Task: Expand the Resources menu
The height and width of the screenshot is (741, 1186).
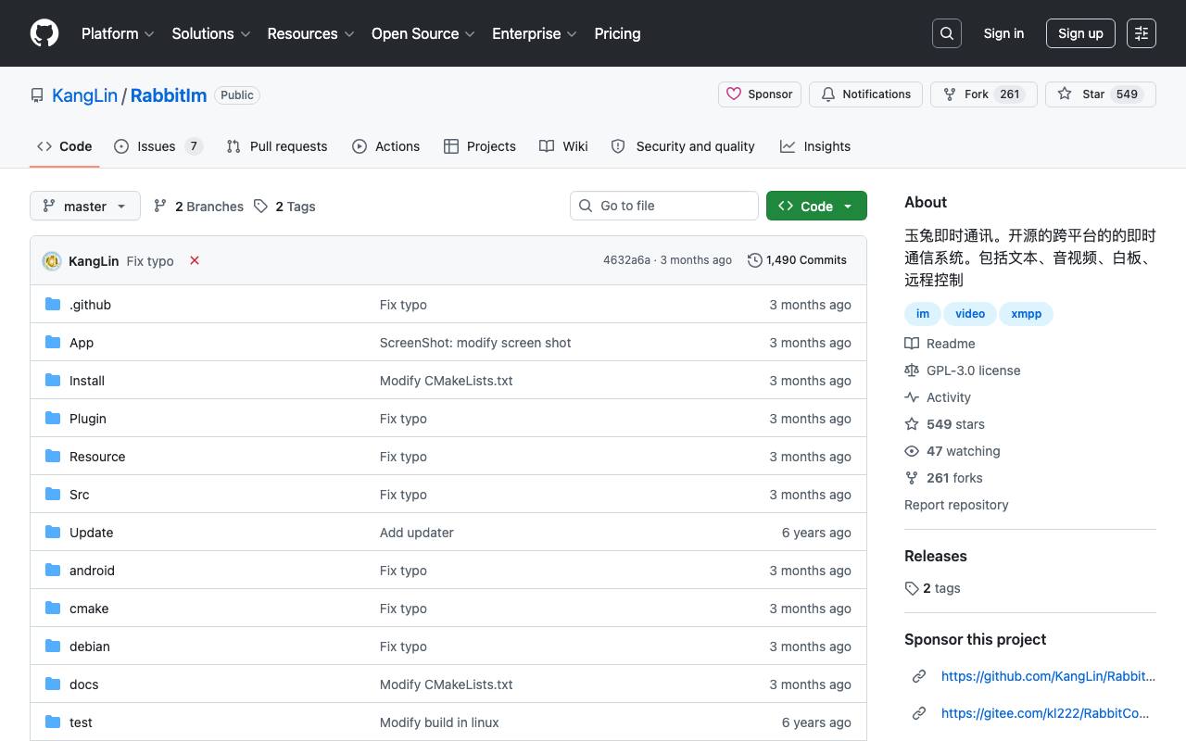Action: click(x=310, y=33)
